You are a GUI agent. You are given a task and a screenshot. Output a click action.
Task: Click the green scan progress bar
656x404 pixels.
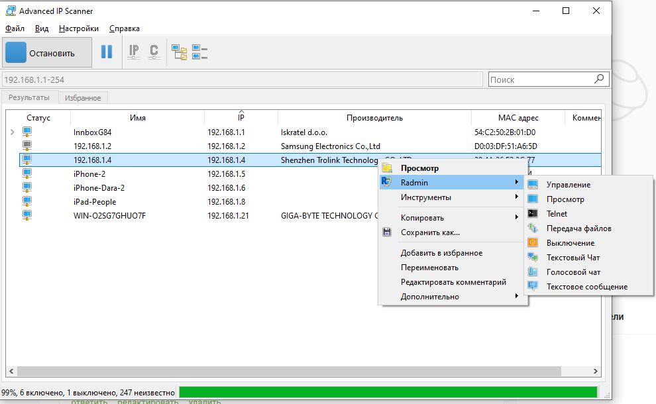pyautogui.click(x=388, y=392)
